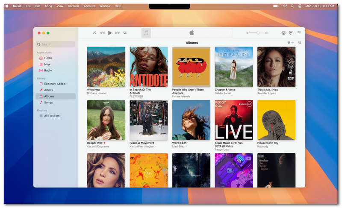342x208 pixels.
Task: Click artist name Madi Diaz
Action: pos(178,146)
